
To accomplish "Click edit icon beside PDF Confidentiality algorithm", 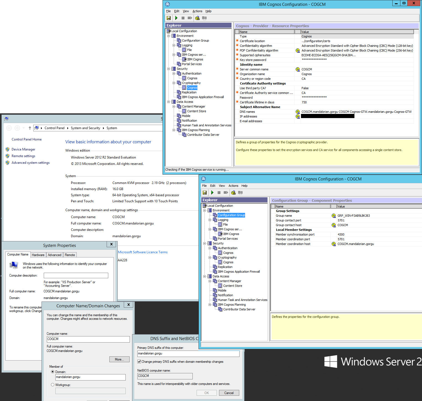I will click(x=298, y=50).
